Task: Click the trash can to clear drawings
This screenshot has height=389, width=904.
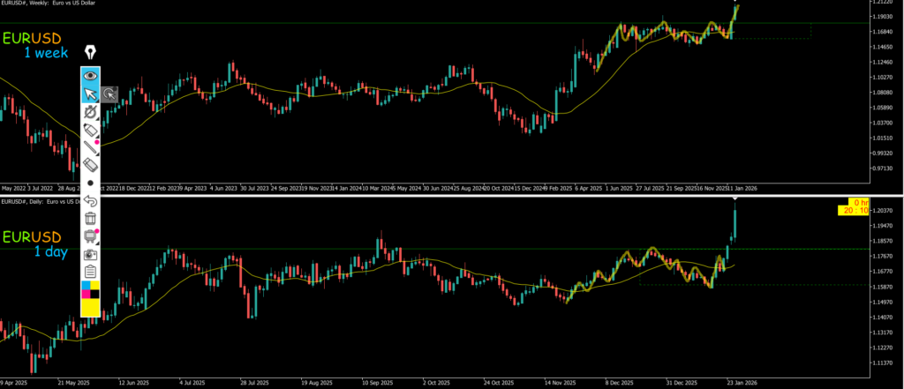Action: click(x=90, y=218)
